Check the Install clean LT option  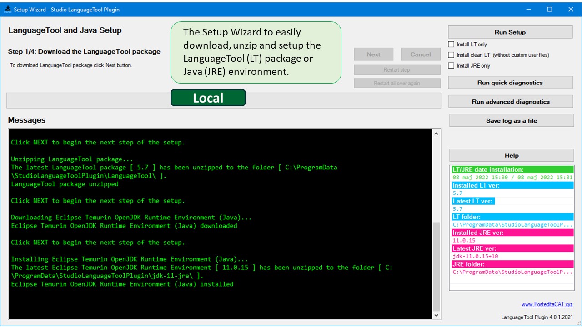pos(451,55)
